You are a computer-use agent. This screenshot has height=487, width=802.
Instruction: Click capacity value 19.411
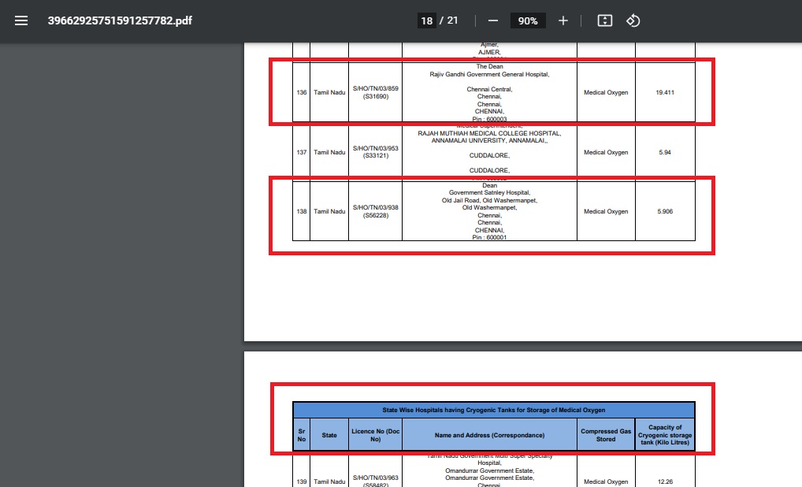pyautogui.click(x=665, y=92)
